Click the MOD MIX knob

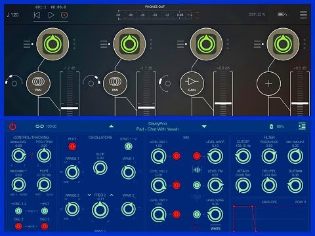pyautogui.click(x=18, y=185)
